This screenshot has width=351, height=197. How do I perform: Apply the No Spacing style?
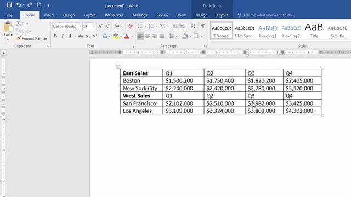tap(245, 31)
